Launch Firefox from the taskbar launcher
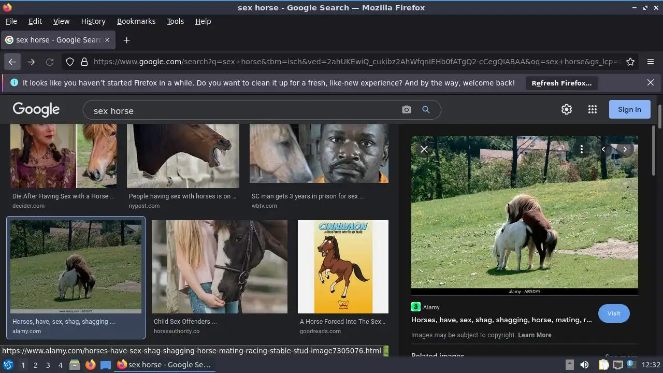 90,365
